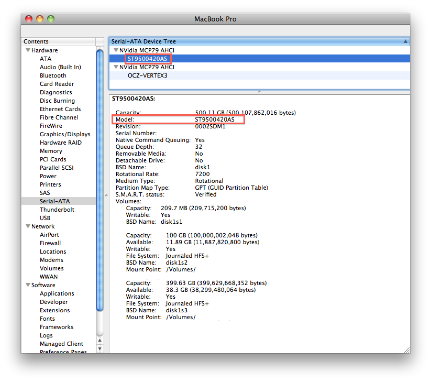Close the MacBook Pro window
The height and width of the screenshot is (382, 431).
click(x=29, y=19)
